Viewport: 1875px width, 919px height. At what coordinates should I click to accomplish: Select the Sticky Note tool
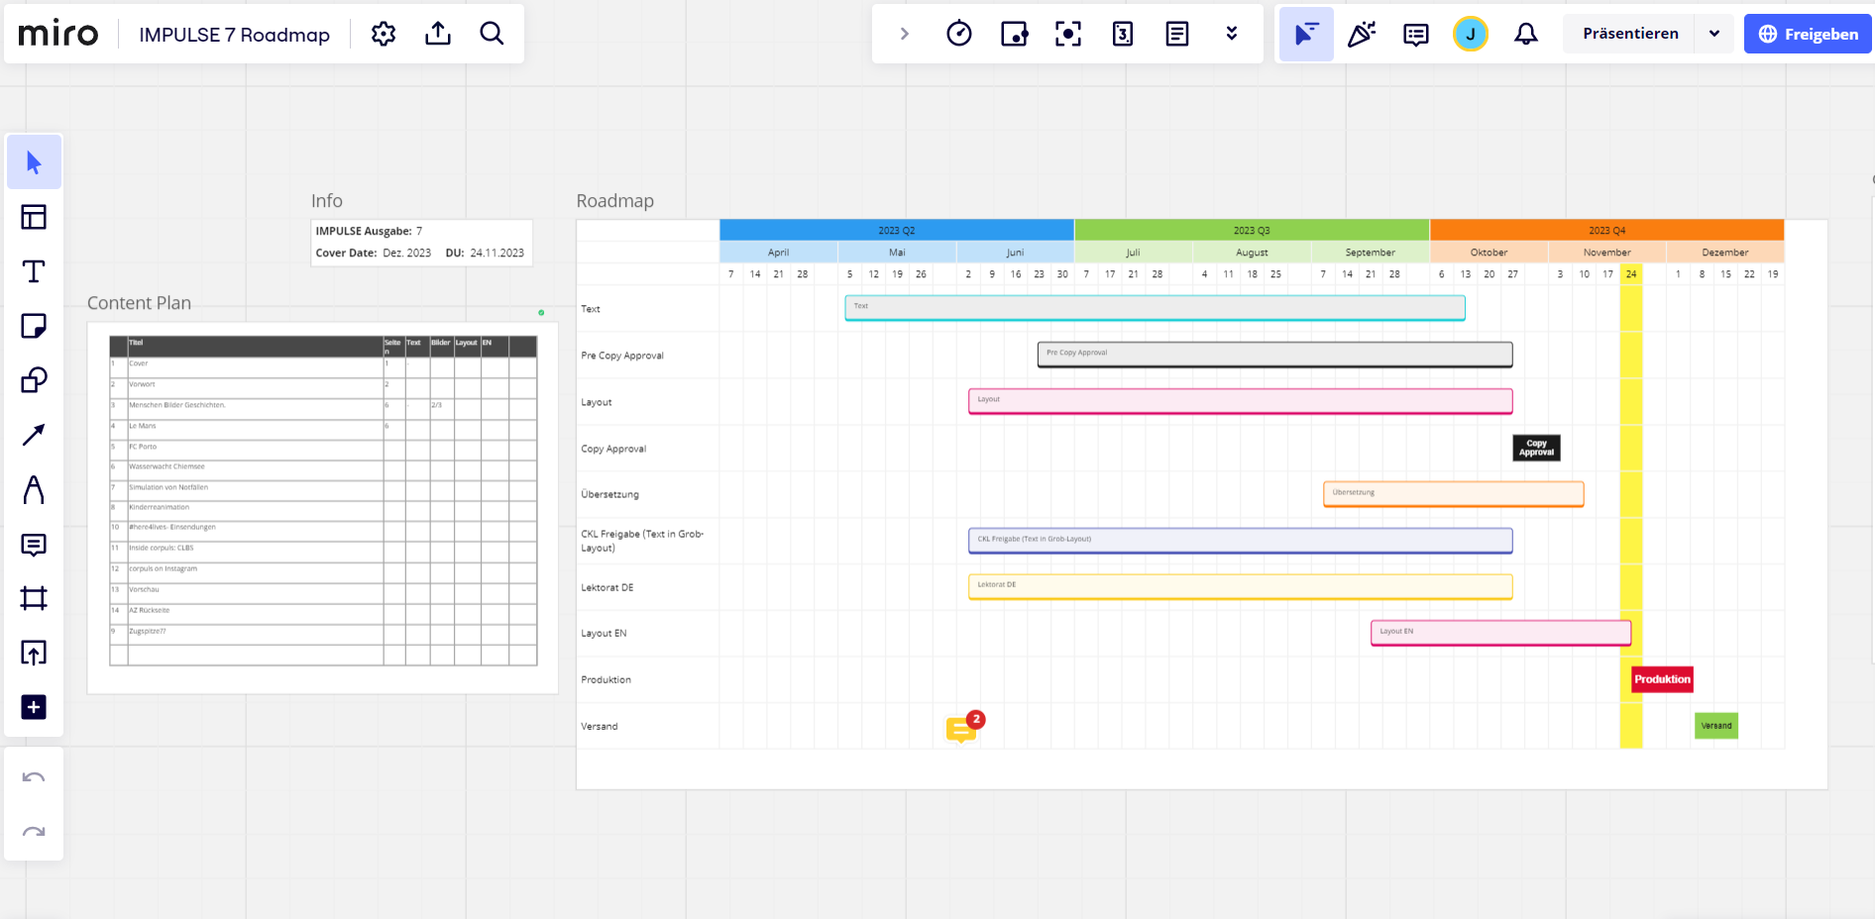tap(34, 326)
